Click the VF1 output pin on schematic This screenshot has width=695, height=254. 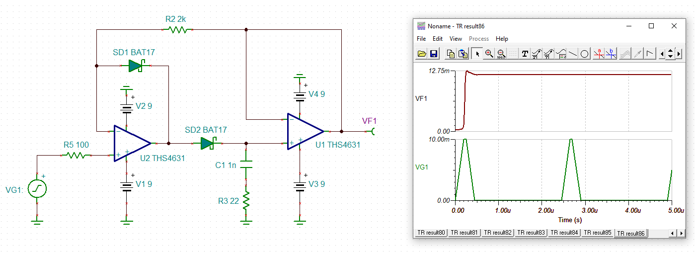(374, 131)
